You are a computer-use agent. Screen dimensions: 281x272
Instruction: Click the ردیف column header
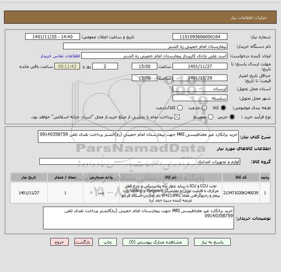tap(265, 177)
